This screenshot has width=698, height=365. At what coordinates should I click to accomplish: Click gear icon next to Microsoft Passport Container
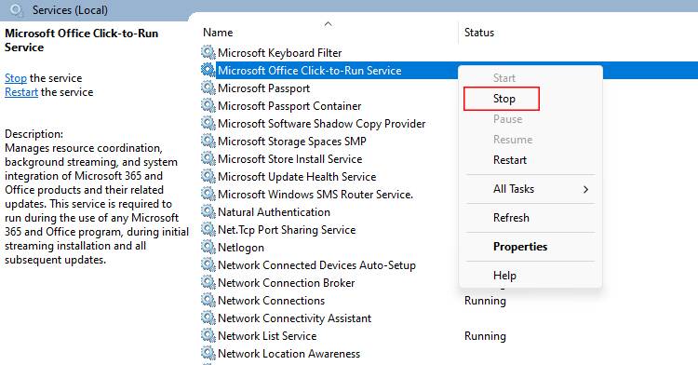coord(208,105)
